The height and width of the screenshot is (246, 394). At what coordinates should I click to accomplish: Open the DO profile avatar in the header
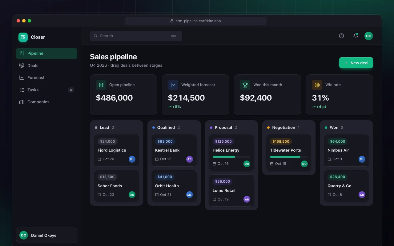point(369,36)
